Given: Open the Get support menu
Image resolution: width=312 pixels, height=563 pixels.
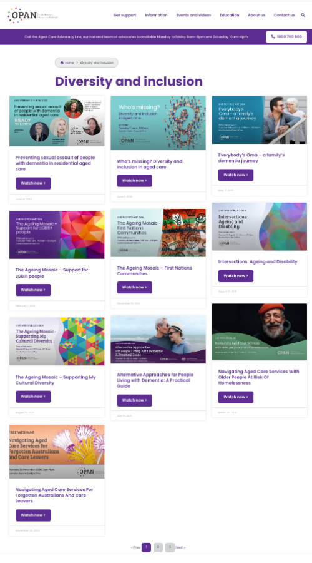Looking at the screenshot, I should 125,15.
